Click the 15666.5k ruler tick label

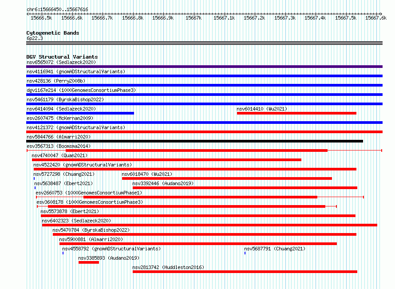(41, 18)
